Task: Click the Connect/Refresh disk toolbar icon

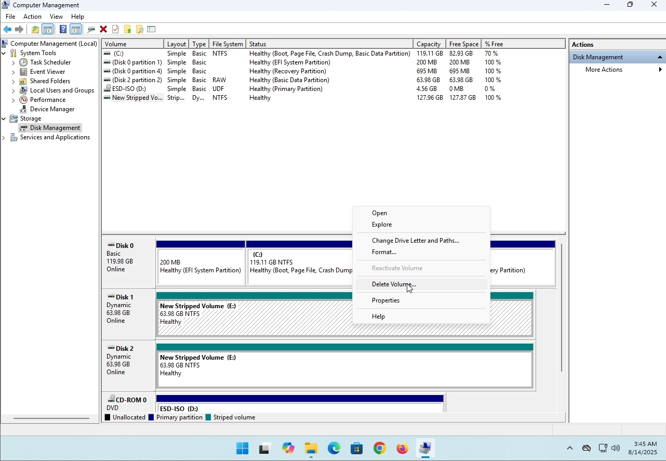Action: [91, 30]
